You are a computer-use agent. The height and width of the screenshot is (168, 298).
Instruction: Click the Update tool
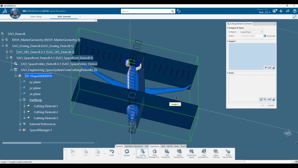127,153
